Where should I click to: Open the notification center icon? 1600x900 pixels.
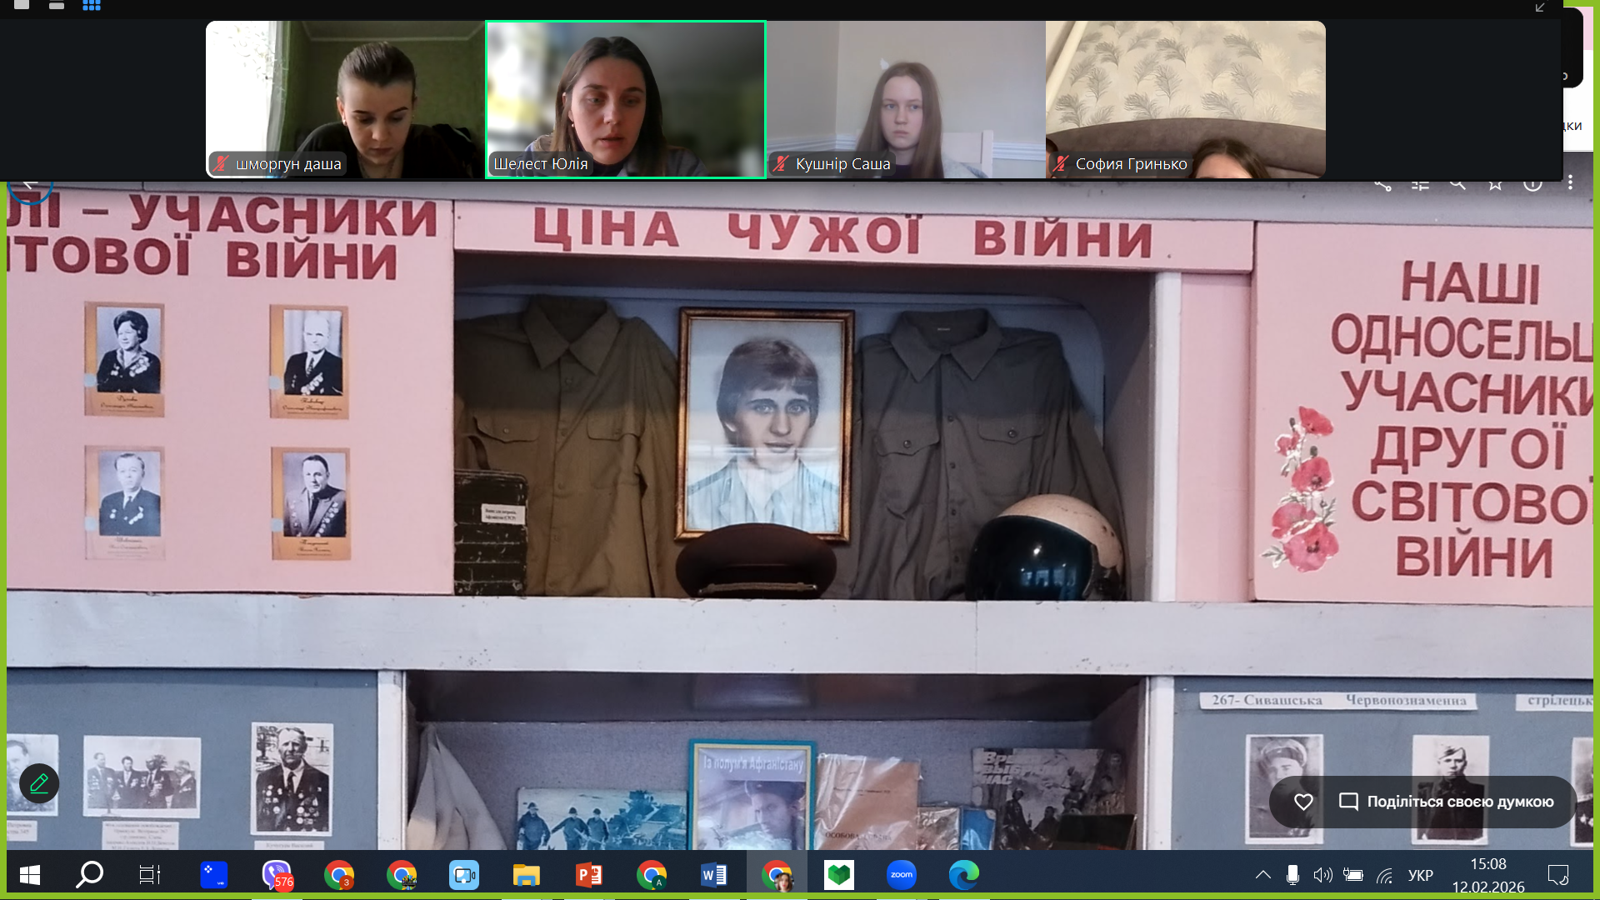point(1557,875)
